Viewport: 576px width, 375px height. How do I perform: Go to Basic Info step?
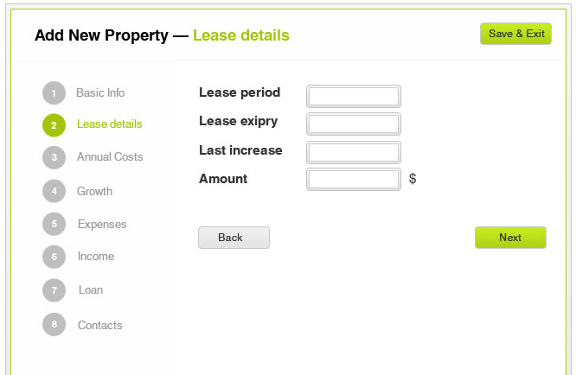click(x=100, y=92)
